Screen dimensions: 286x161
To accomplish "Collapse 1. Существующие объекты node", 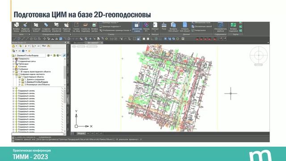I will click(17, 77).
